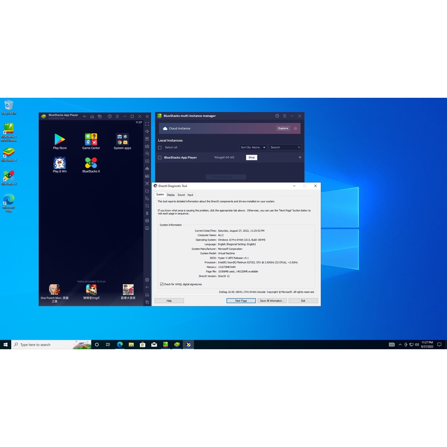447x447 pixels.
Task: Click Explore next to Cloud Instance
Action: tap(283, 128)
